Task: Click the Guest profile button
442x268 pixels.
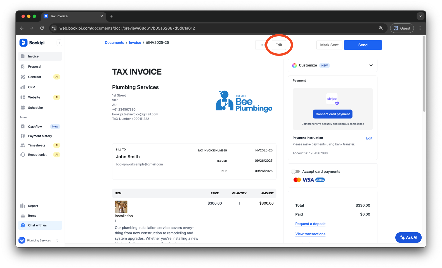Action: coord(402,28)
